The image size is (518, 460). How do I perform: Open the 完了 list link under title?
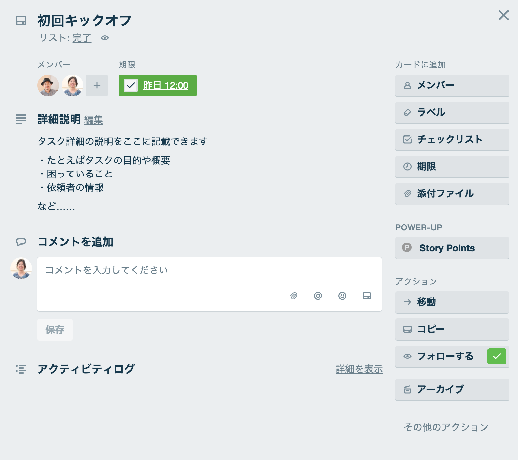click(x=82, y=38)
